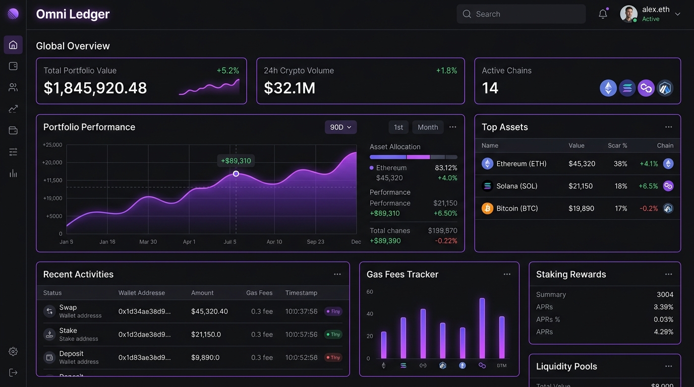Screen dimensions: 694x387
Task: Click the highlighted data point on the chart
Action: [236, 174]
